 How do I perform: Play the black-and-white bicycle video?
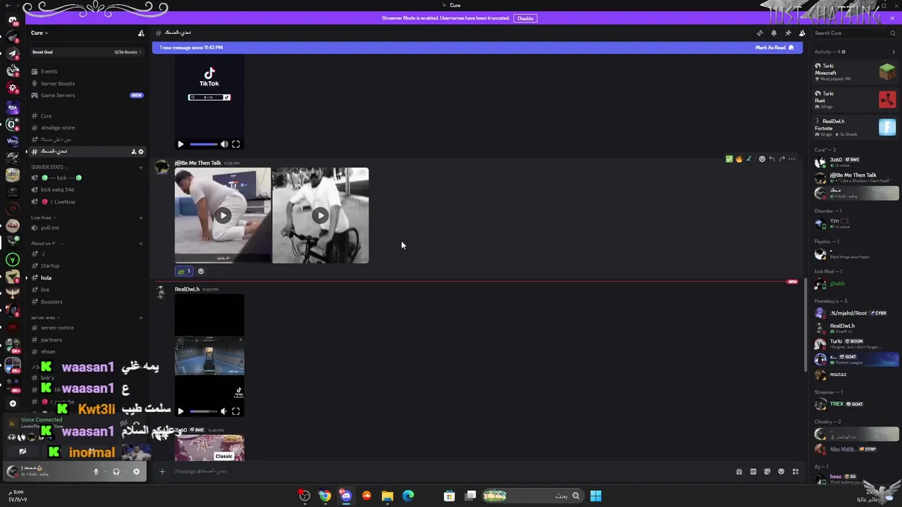click(321, 215)
